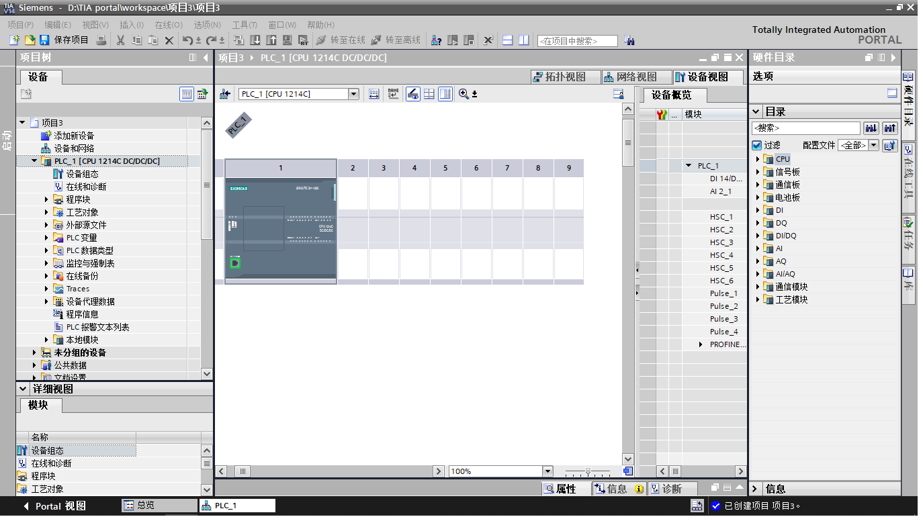Image resolution: width=923 pixels, height=521 pixels.
Task: Click the Start simulation icon
Action: (x=287, y=40)
